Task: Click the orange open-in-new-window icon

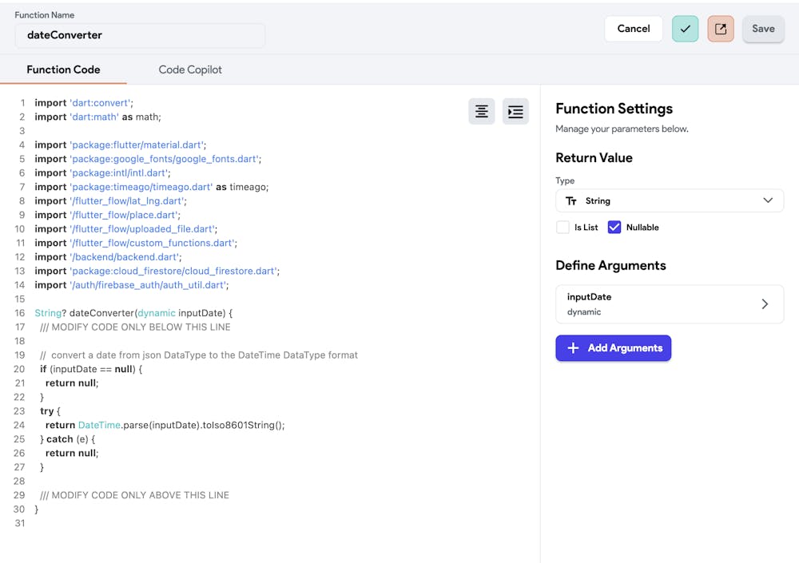Action: click(721, 29)
